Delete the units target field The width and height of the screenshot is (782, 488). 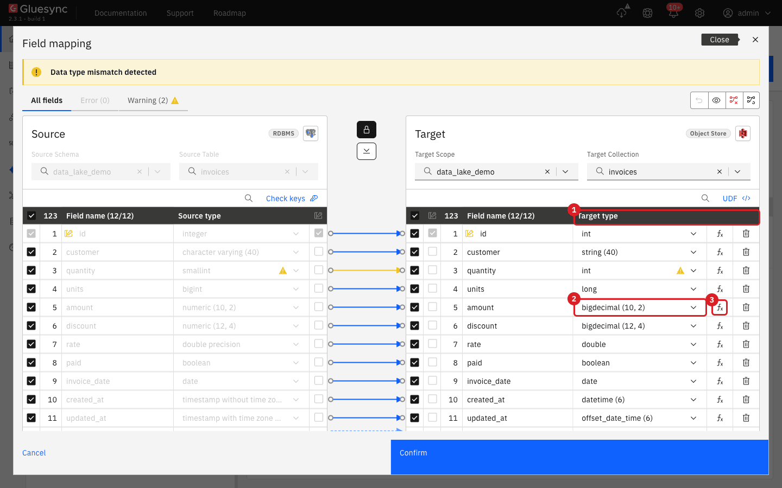[746, 289]
